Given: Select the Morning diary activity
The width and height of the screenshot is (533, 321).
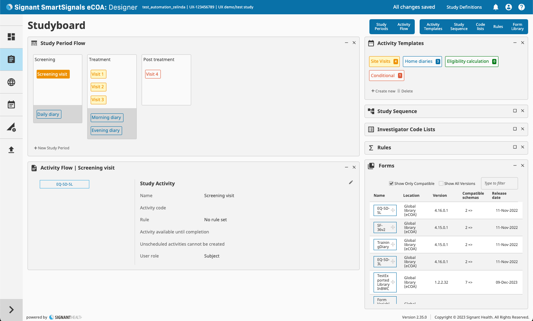Looking at the screenshot, I should tap(107, 118).
